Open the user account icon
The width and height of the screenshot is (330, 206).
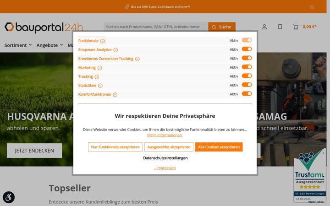coord(264,27)
